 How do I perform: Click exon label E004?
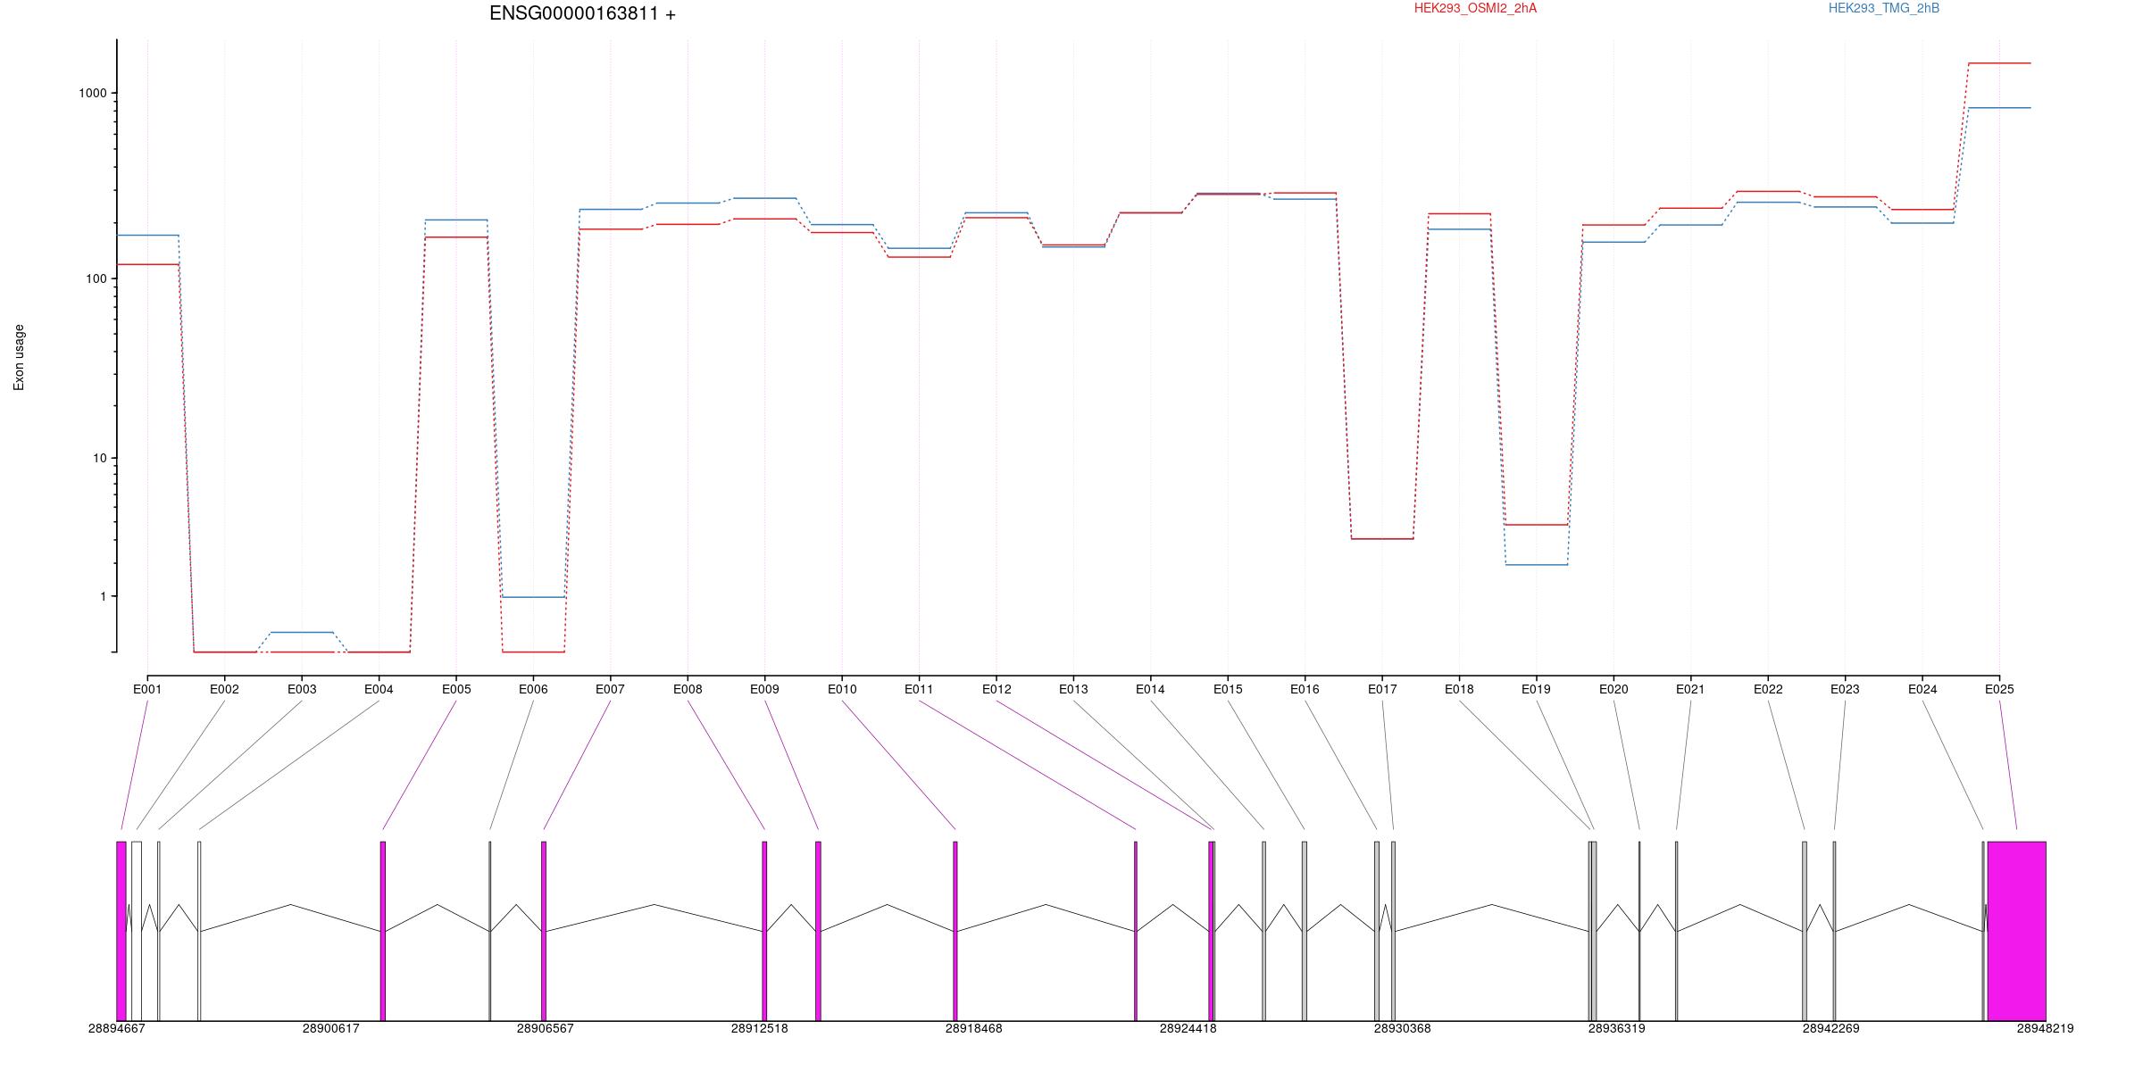(379, 690)
